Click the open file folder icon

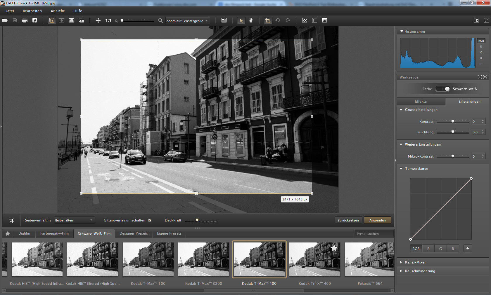click(x=5, y=20)
